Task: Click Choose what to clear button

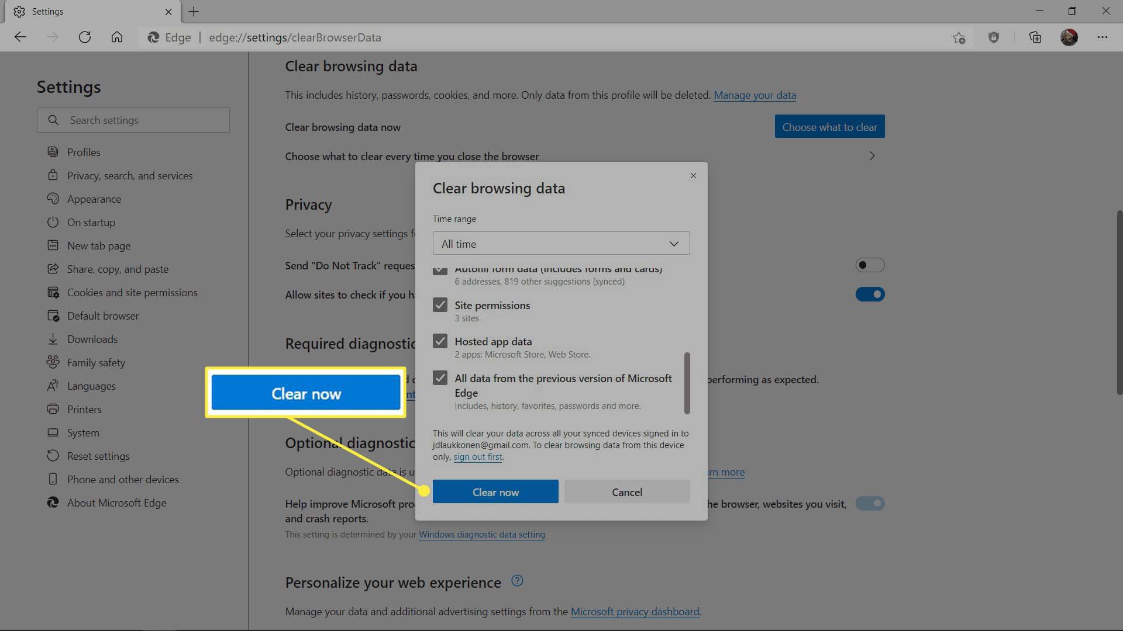Action: coord(829,127)
